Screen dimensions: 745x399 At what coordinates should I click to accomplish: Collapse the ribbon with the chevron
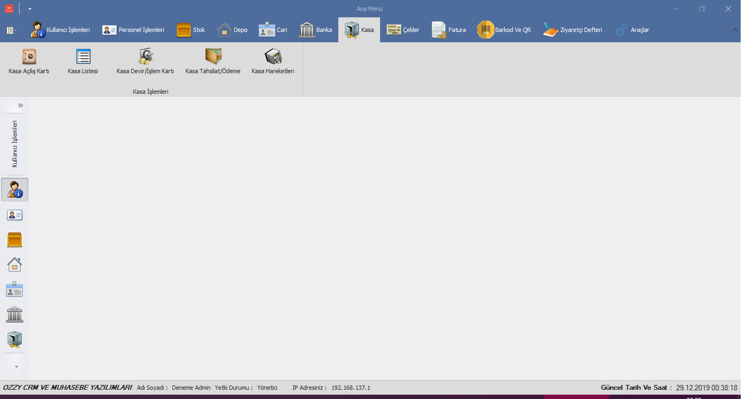[x=735, y=29]
